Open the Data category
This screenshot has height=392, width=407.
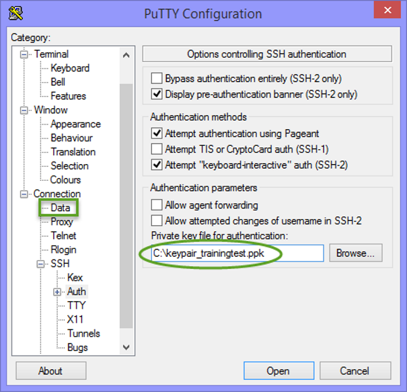61,208
